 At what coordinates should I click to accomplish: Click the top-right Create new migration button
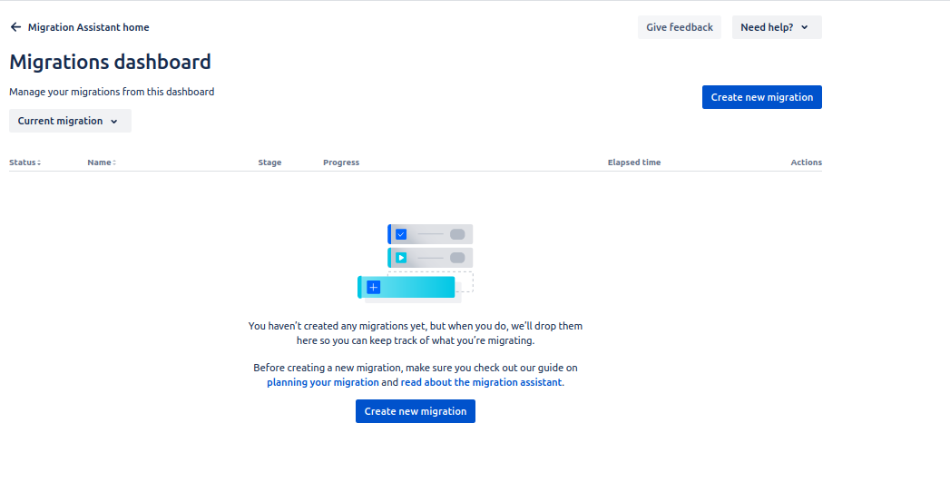pyautogui.click(x=761, y=97)
